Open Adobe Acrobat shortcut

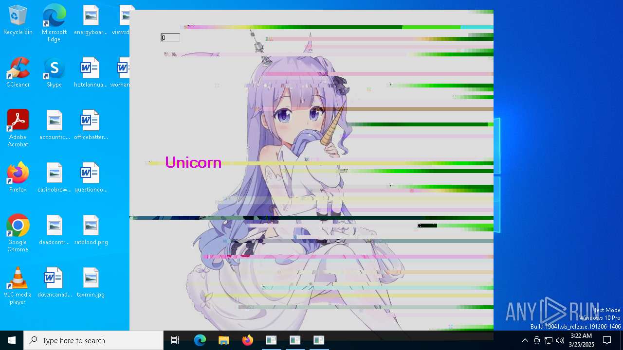pyautogui.click(x=18, y=128)
